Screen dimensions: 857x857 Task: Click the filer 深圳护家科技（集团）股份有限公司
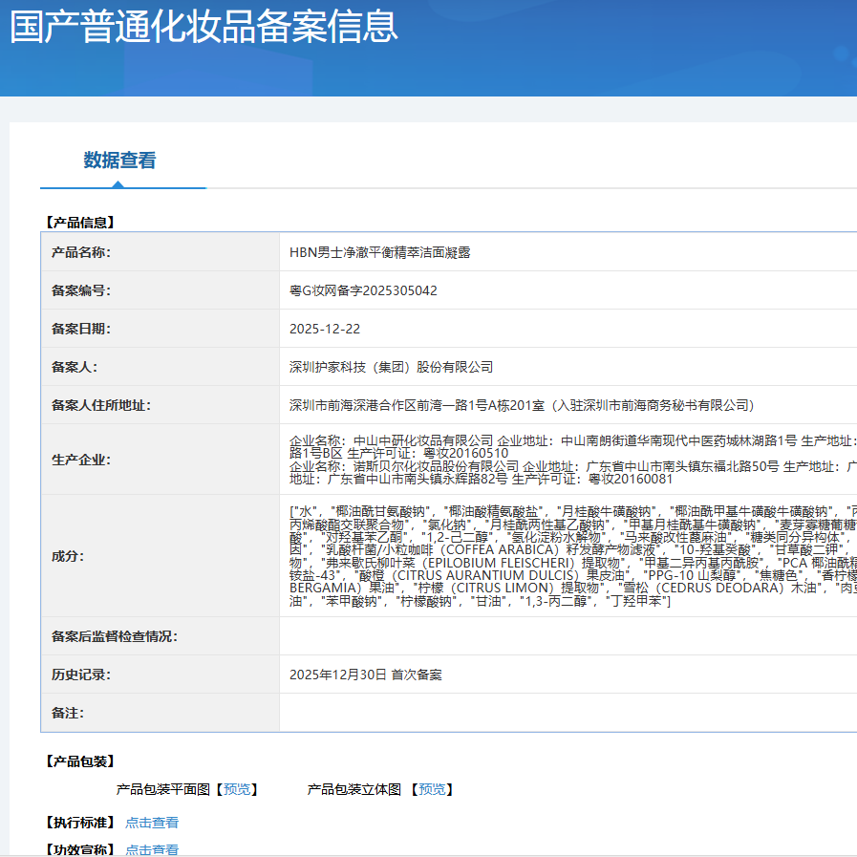pyautogui.click(x=392, y=367)
